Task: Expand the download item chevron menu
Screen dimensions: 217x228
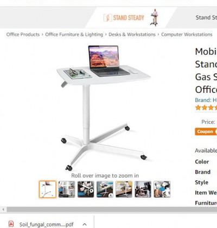Action: pos(85,224)
